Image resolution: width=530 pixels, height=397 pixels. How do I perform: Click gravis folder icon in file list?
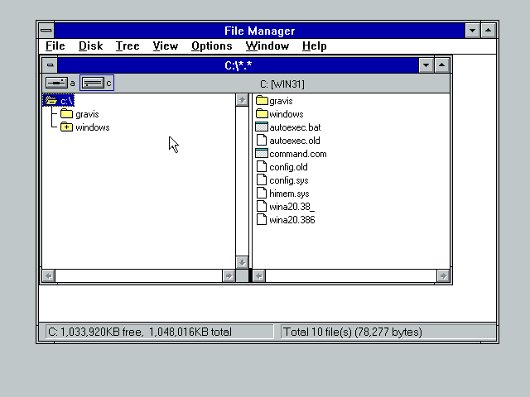pyautogui.click(x=262, y=101)
